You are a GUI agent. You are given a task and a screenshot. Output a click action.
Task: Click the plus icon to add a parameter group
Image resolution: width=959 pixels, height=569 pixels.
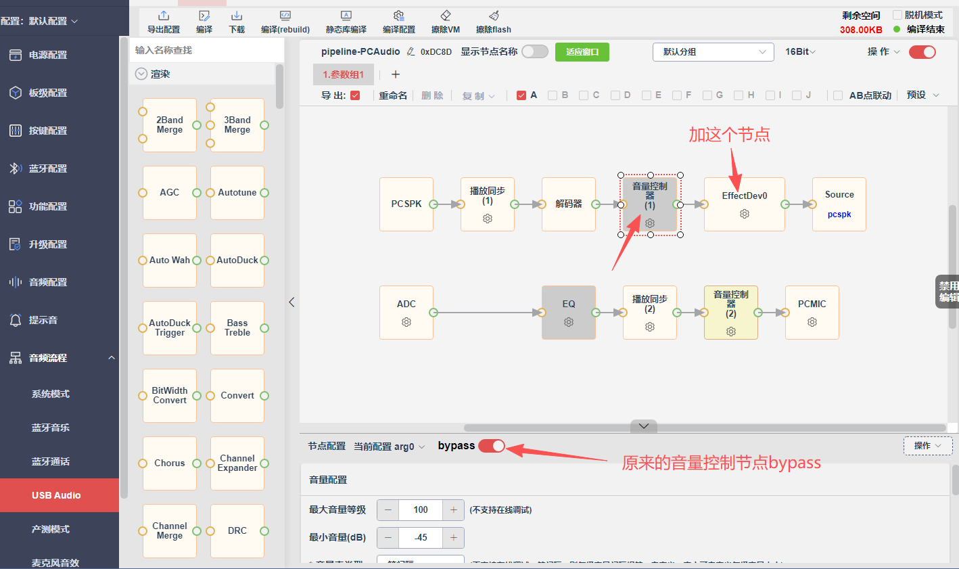click(x=396, y=74)
